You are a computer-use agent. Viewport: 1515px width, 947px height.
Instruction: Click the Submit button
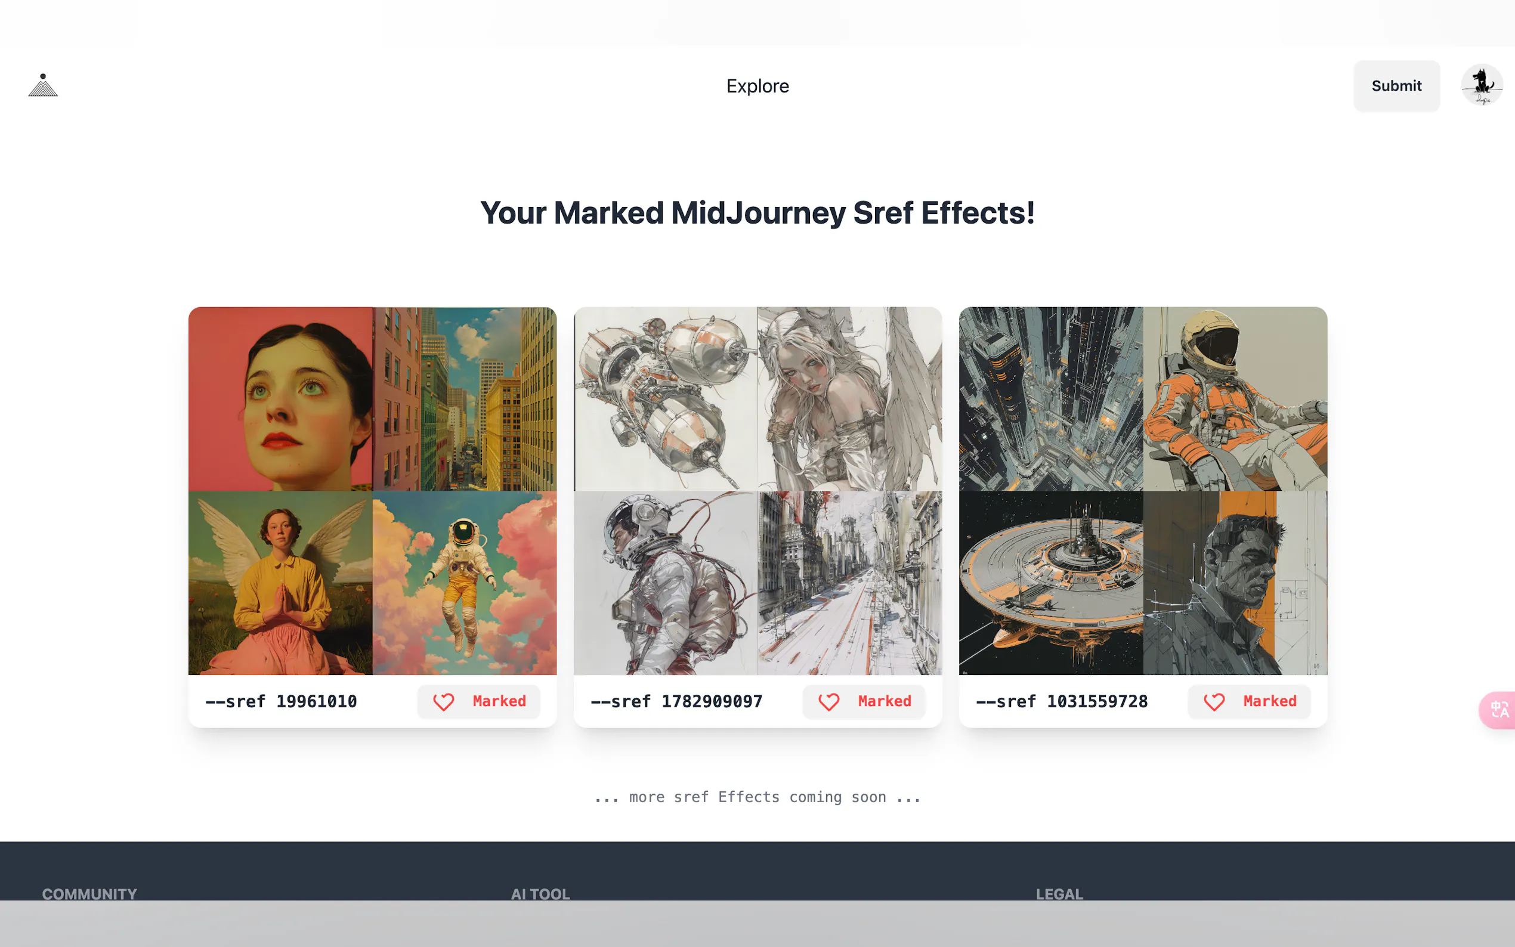point(1396,86)
